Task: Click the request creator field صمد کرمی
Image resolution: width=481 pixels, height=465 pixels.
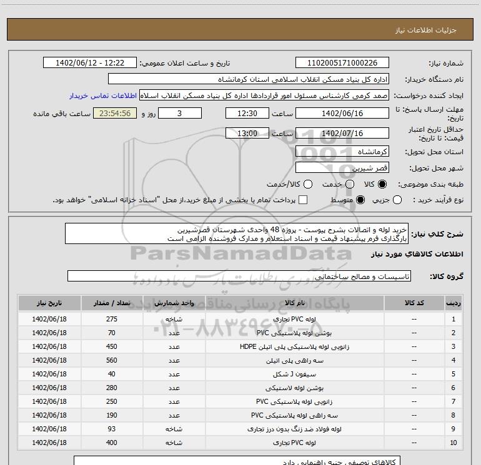Action: 264,95
